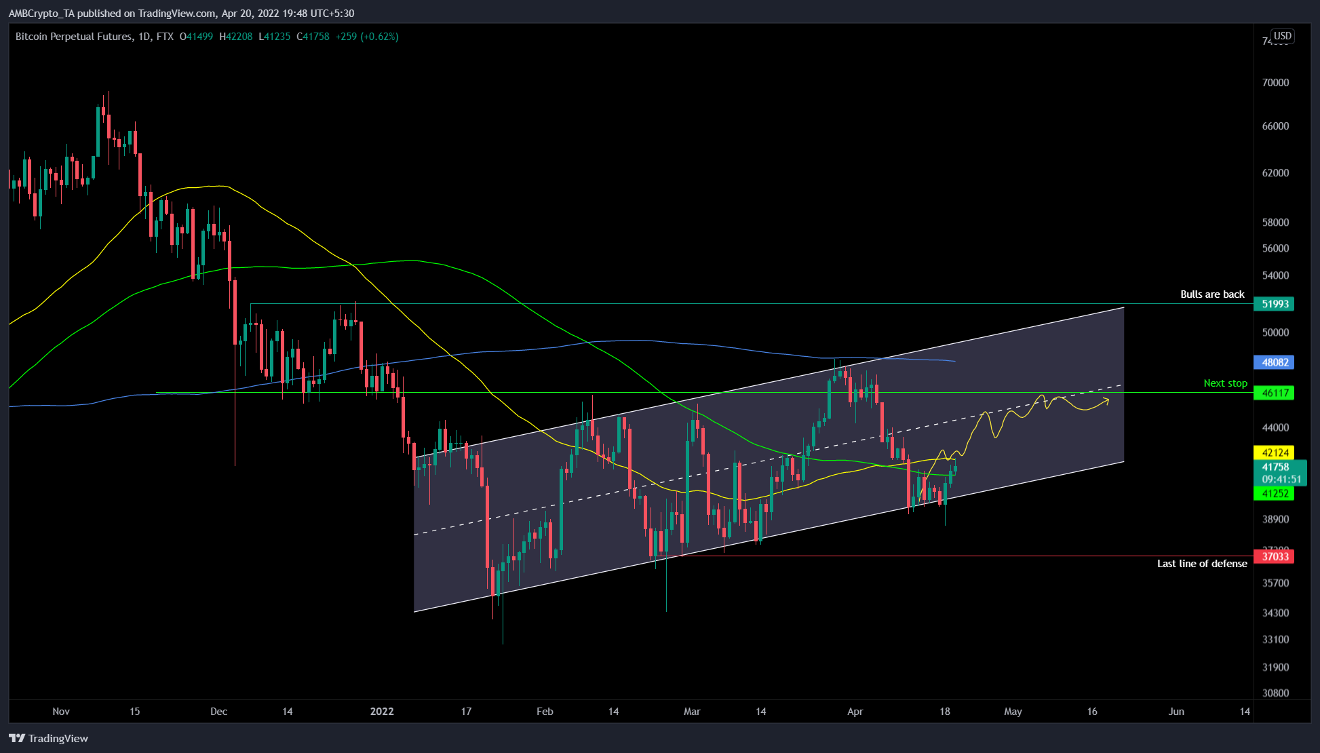Select the yellow 42124 price tag
1320x753 pixels.
tap(1274, 452)
